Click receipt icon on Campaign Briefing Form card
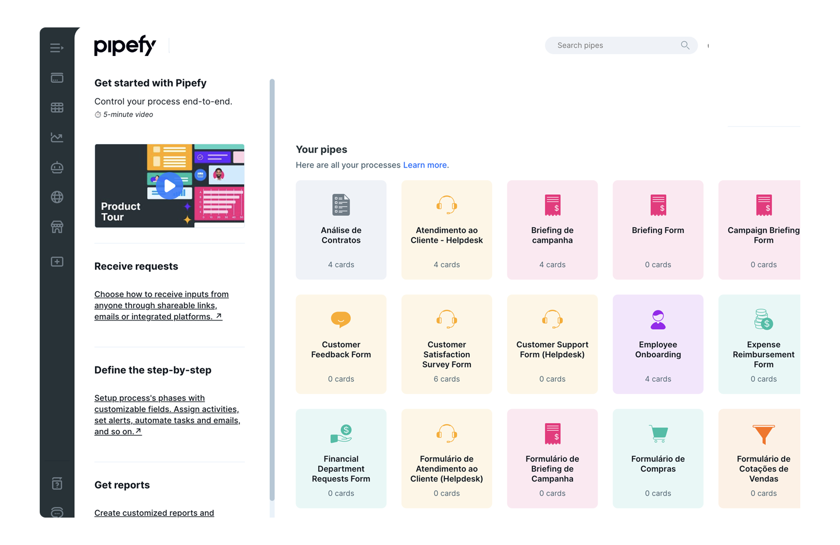The width and height of the screenshot is (840, 545). [x=764, y=205]
